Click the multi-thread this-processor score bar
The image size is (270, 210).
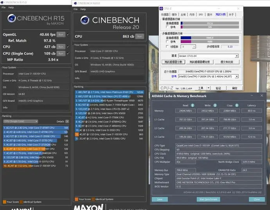[x=210, y=38]
